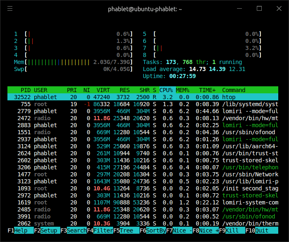The image size is (289, 242).
Task: Sort by TIME+ column header
Action: (x=207, y=90)
